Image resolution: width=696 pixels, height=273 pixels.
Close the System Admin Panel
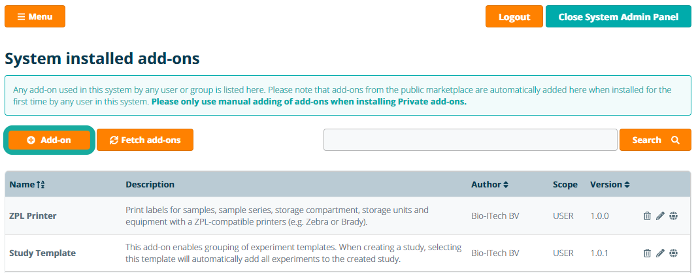point(618,17)
